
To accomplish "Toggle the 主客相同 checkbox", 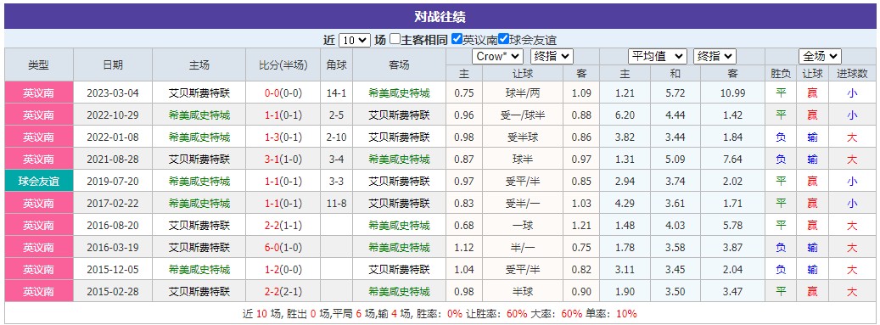I will point(395,39).
